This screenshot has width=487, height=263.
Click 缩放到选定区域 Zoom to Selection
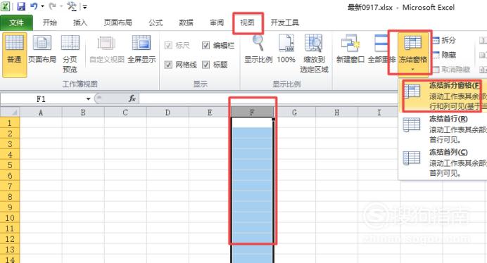click(314, 53)
